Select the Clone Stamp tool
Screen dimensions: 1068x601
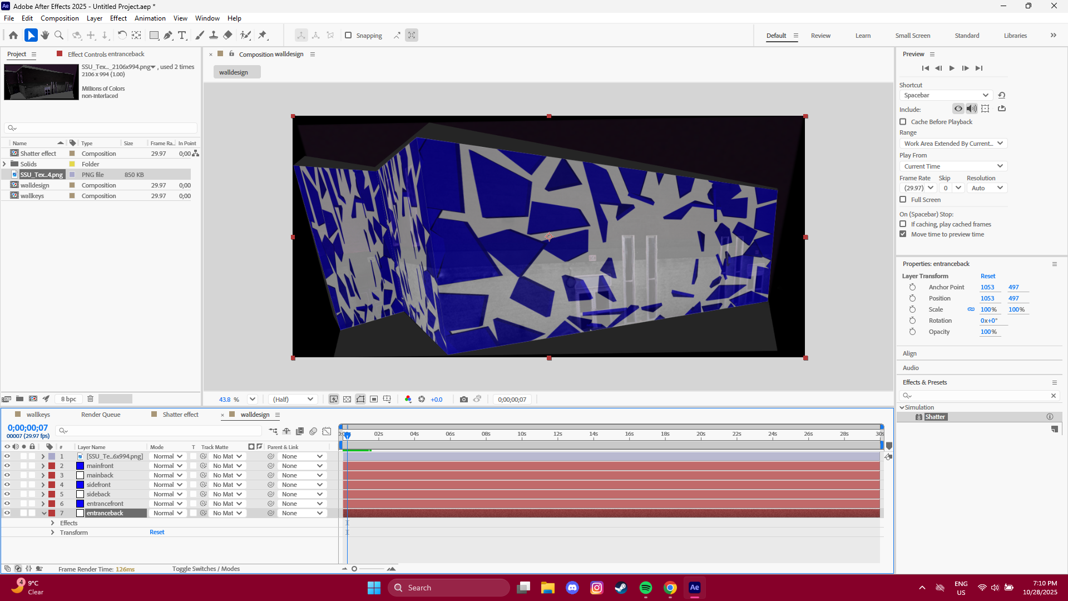(x=214, y=35)
